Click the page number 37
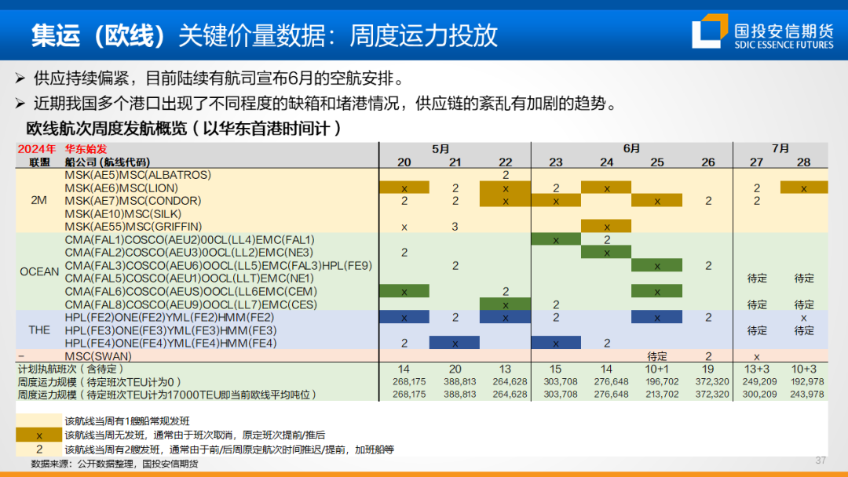This screenshot has width=848, height=477. tap(821, 461)
